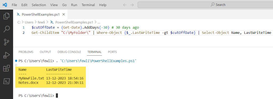Open the Explorer view in activity bar

click(x=6, y=16)
